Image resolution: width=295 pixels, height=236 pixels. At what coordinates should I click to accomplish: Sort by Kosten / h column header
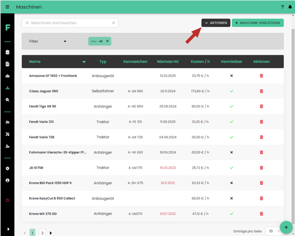click(x=200, y=62)
